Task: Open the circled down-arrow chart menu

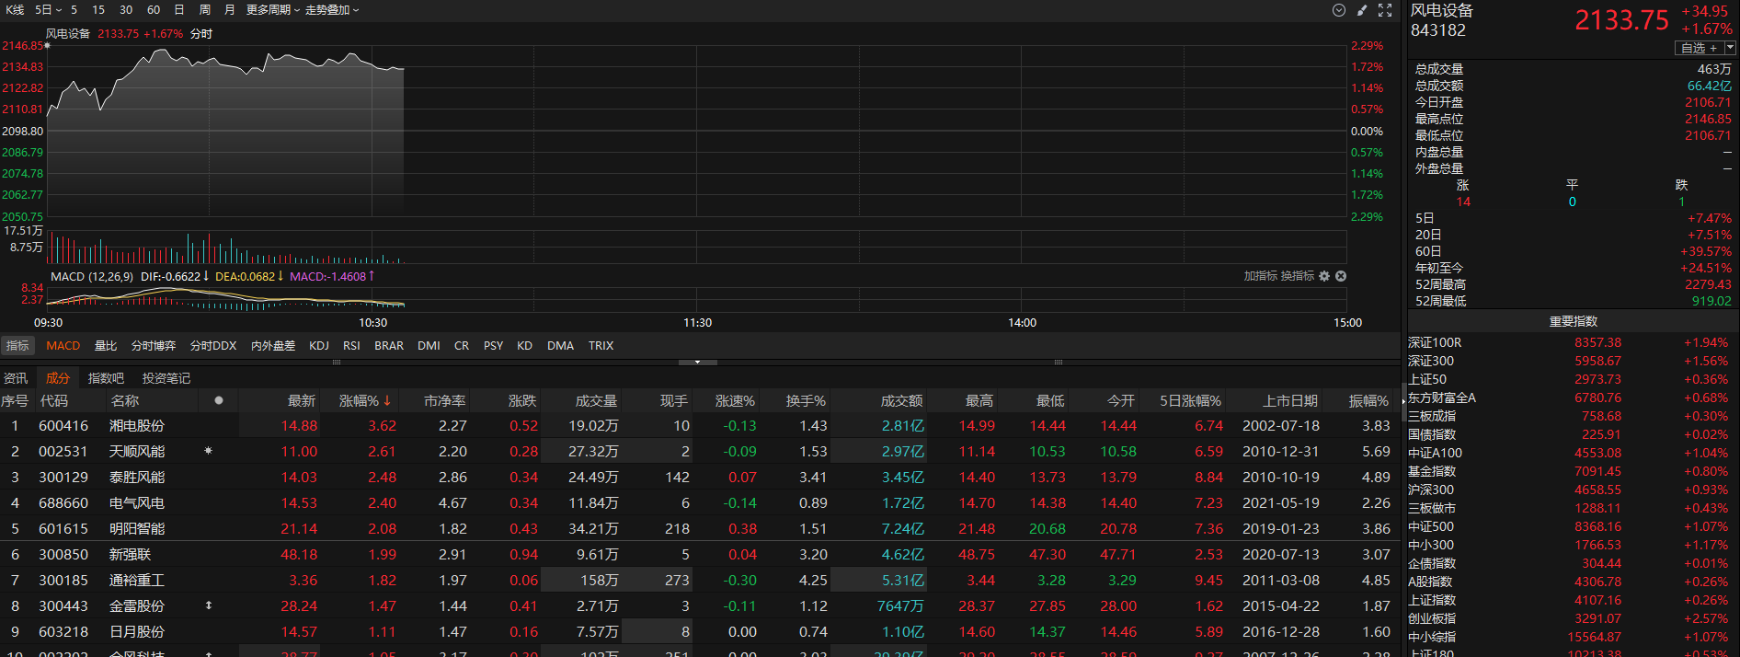Action: click(x=1339, y=10)
